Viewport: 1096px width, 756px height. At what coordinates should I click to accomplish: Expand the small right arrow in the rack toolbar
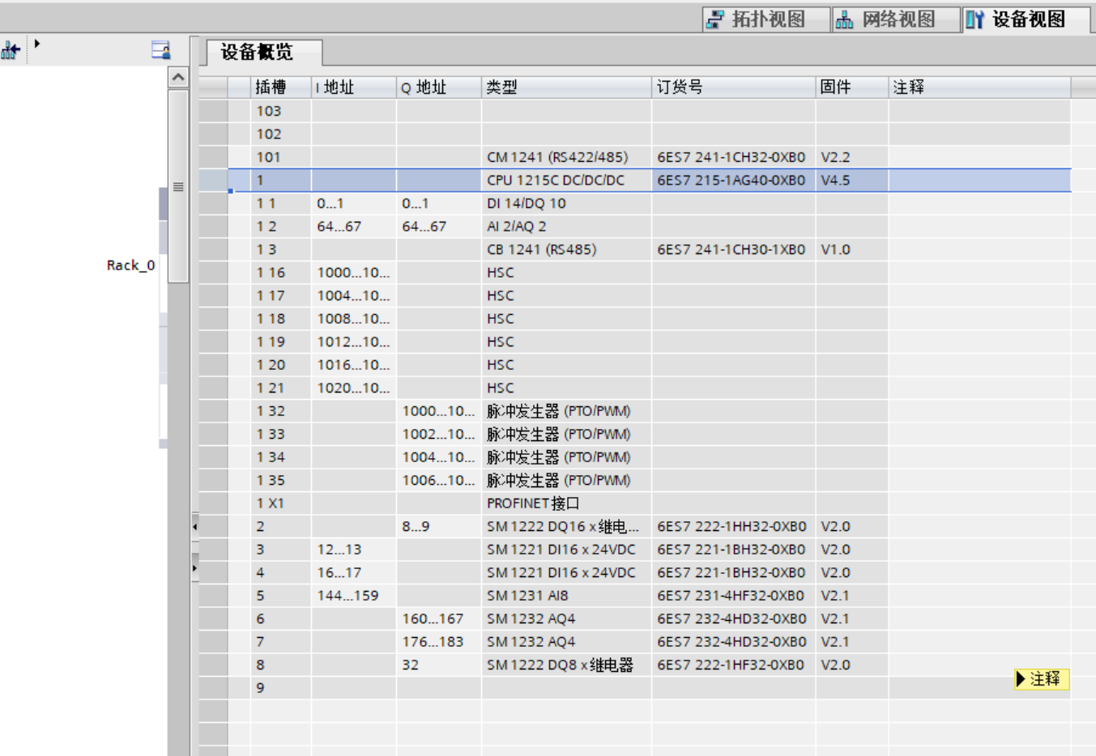(37, 44)
